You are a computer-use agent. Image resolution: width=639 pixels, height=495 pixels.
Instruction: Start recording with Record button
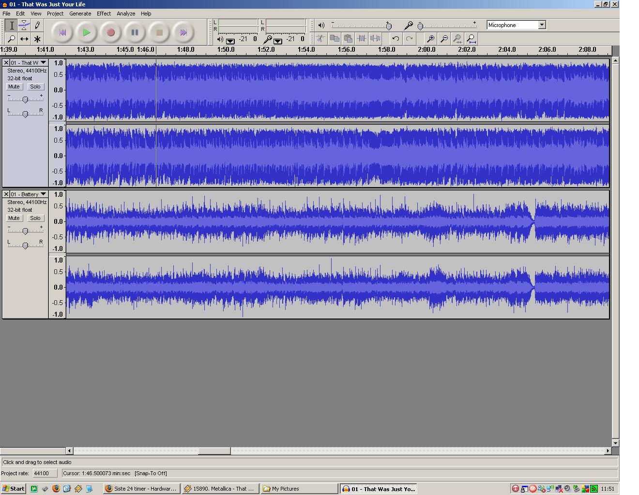111,32
